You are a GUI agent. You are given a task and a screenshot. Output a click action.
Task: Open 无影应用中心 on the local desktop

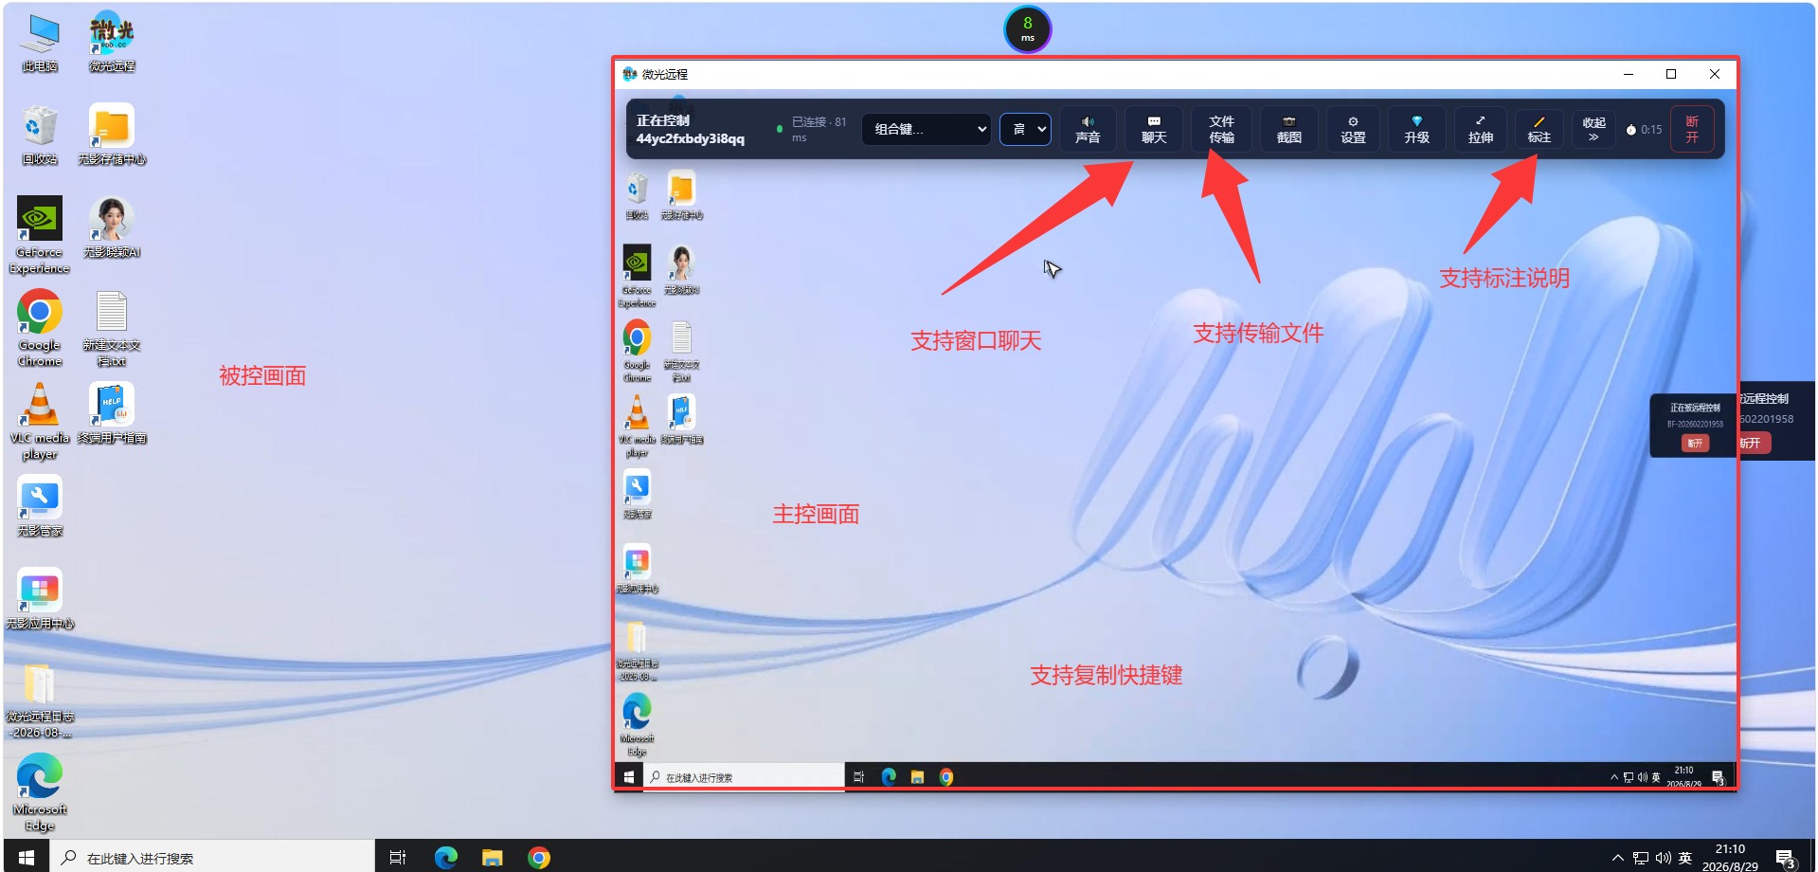40,600
